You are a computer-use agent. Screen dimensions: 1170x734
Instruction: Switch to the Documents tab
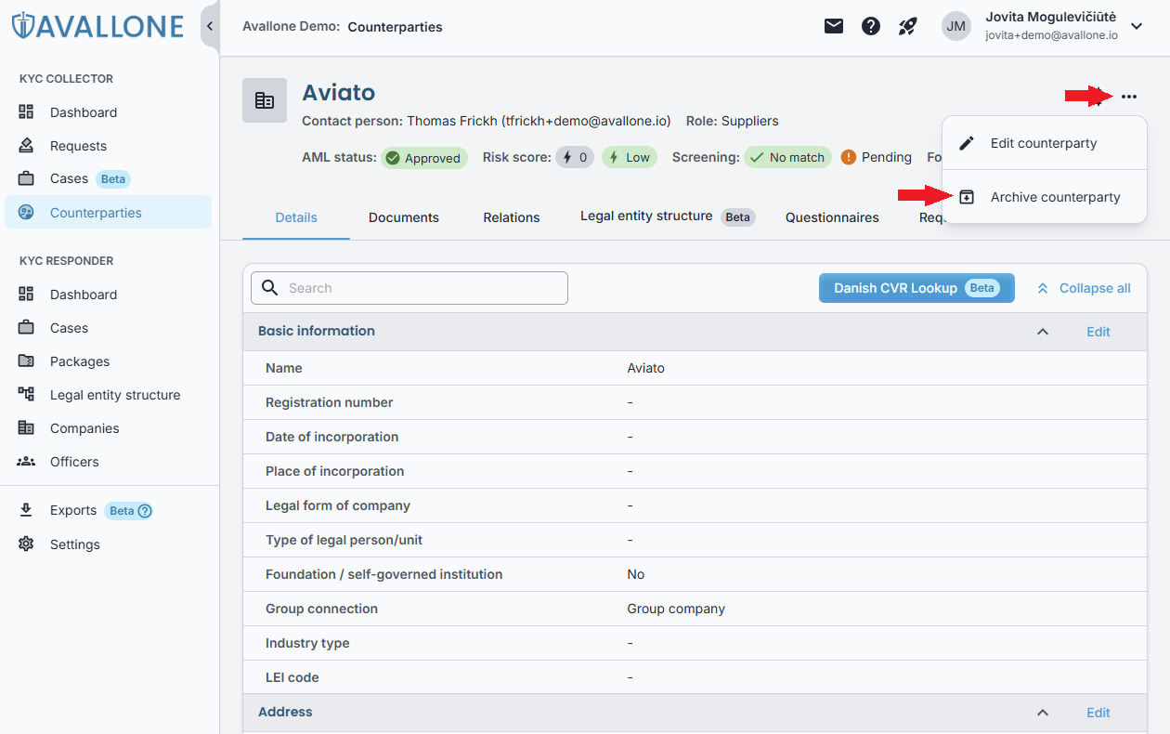pyautogui.click(x=404, y=217)
